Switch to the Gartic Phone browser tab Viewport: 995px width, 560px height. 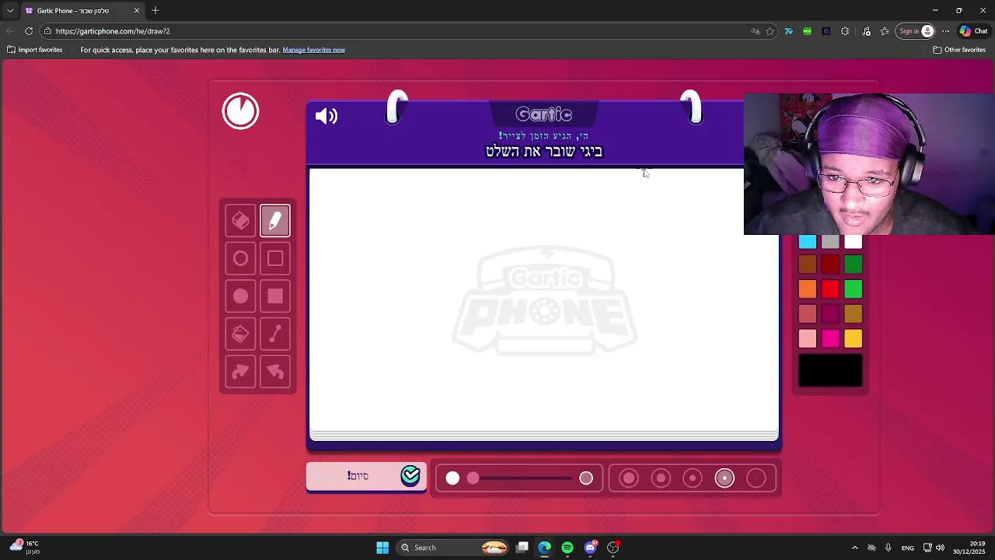(x=82, y=11)
